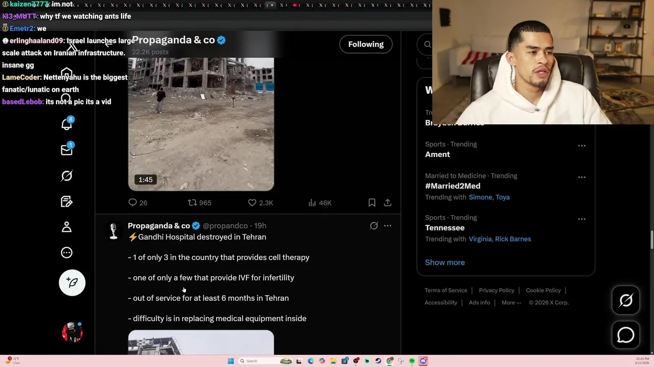Open the account avatar switcher at sidebar bottom

[x=72, y=332]
